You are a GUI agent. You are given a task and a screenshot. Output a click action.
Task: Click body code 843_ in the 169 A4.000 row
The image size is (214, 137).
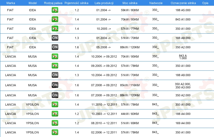pos(155,123)
